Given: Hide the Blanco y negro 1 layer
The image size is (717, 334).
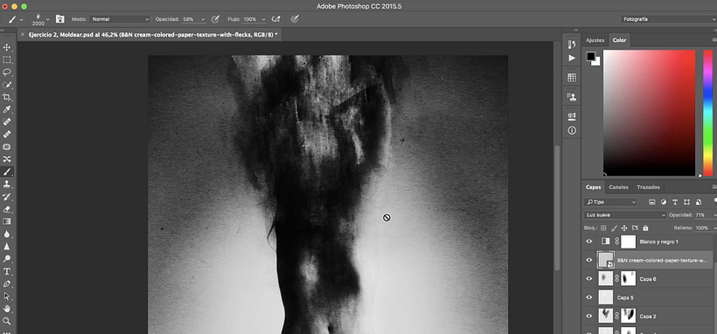Looking at the screenshot, I should 589,242.
